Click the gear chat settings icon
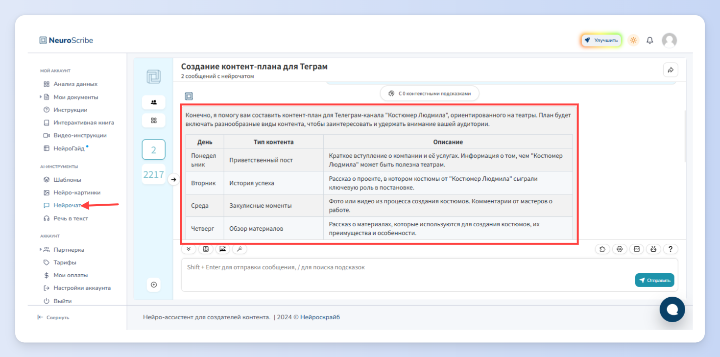The image size is (720, 357). click(x=620, y=249)
